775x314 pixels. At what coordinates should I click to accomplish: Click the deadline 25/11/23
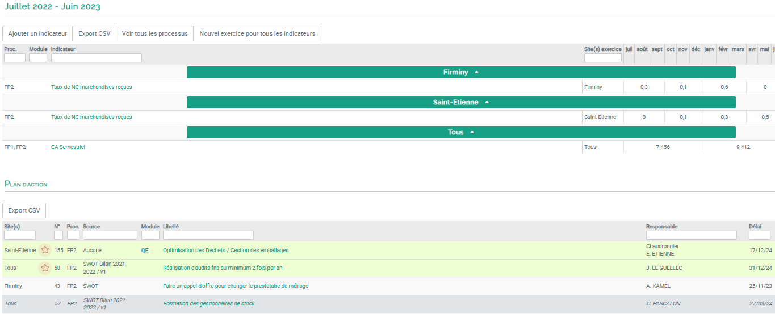(x=760, y=286)
